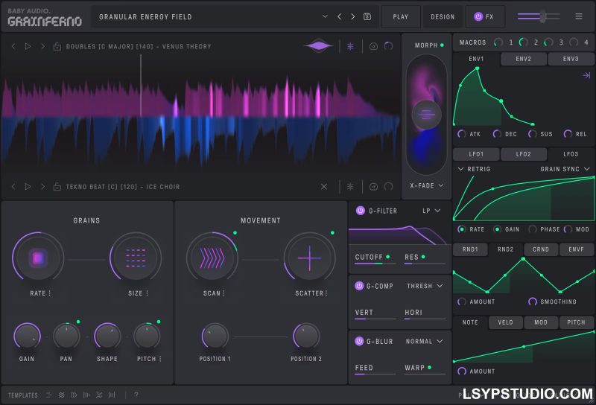Click the arrow icon at ENV1 right edge
The image size is (596, 405).
pos(586,75)
